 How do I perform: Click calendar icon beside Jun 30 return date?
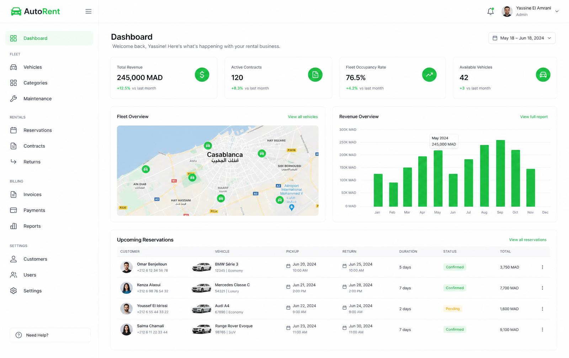pyautogui.click(x=345, y=328)
